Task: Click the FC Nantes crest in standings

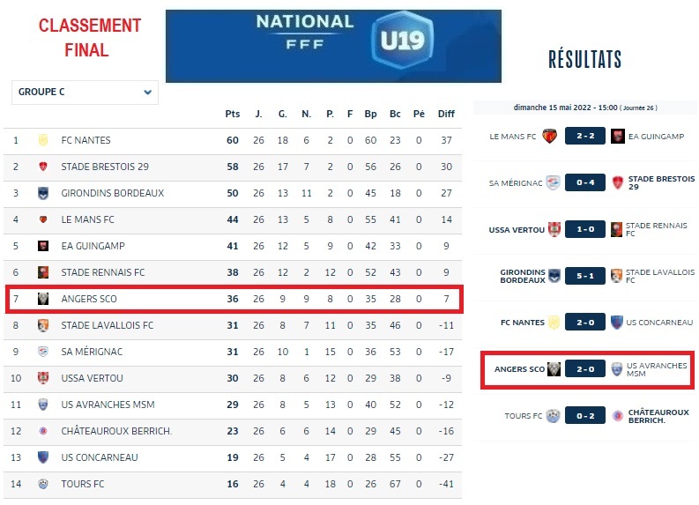Action: pyautogui.click(x=41, y=140)
